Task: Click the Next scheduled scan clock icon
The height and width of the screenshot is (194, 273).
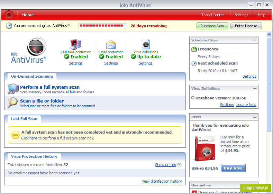Action: click(x=194, y=64)
